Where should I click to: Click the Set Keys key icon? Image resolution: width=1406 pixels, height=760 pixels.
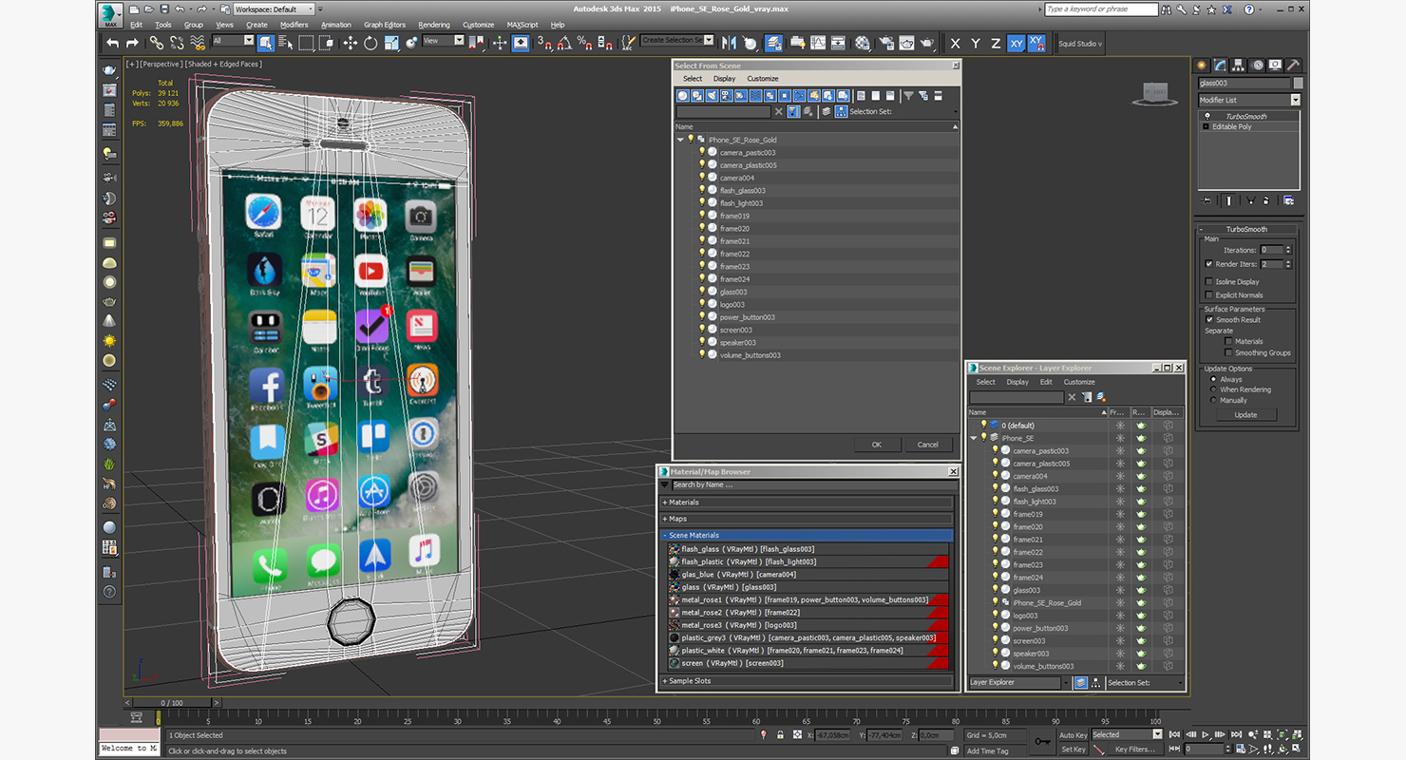click(x=1043, y=742)
